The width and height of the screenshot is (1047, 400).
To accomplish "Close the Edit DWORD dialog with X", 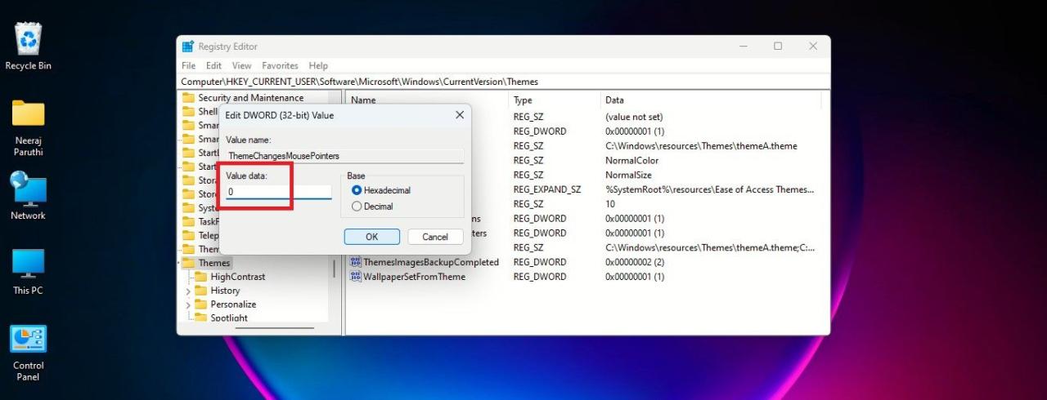I will click(x=460, y=115).
